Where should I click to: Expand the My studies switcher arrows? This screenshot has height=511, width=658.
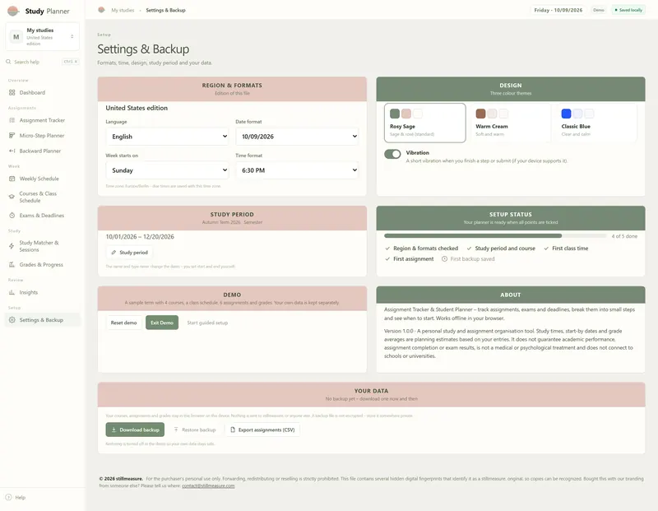click(x=72, y=36)
